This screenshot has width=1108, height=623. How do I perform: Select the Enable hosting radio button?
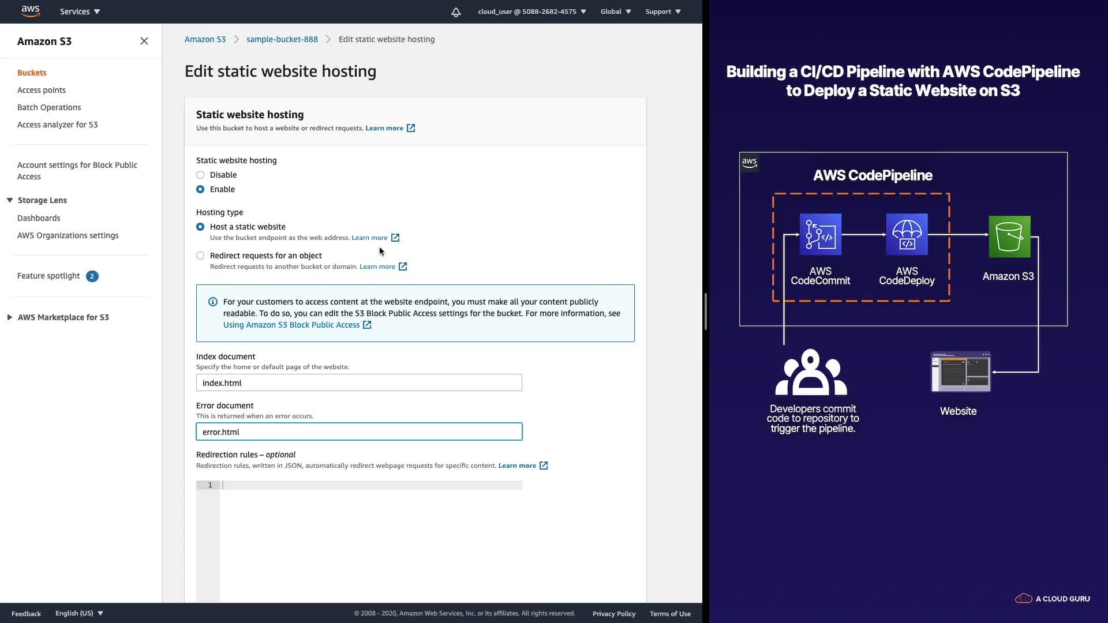click(x=200, y=189)
